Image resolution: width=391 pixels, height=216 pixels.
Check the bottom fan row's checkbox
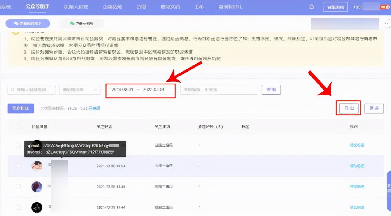coord(18,207)
